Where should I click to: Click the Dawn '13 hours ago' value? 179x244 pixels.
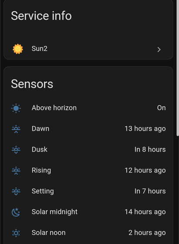(x=145, y=129)
